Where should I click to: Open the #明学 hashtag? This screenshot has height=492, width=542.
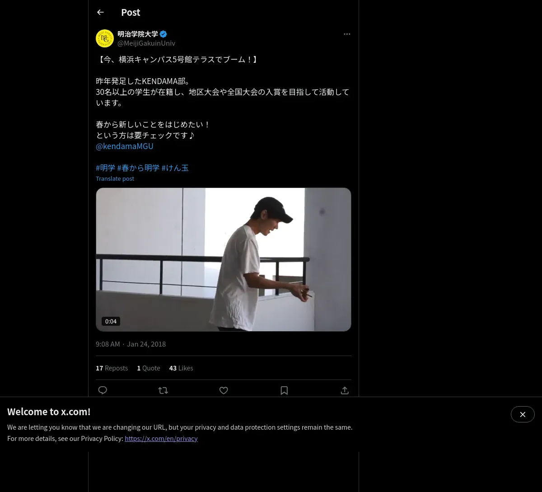(105, 168)
